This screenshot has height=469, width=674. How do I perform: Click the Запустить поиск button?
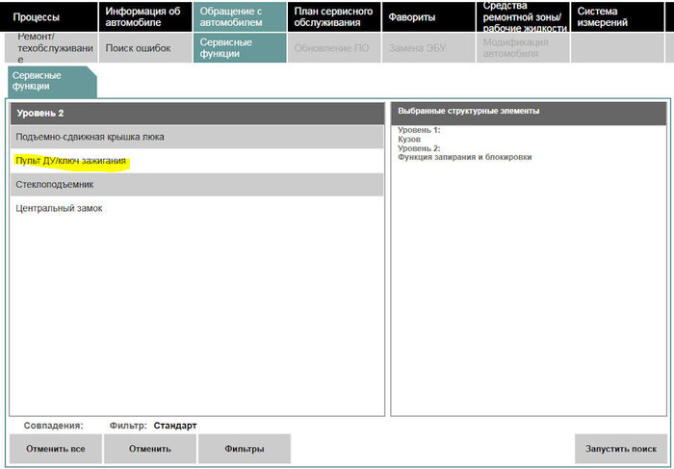pos(621,449)
